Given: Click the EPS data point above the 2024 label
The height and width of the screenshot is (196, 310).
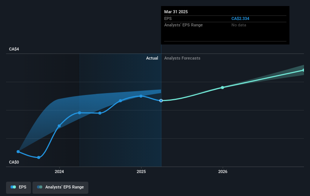Looking at the screenshot, I should (59, 126).
